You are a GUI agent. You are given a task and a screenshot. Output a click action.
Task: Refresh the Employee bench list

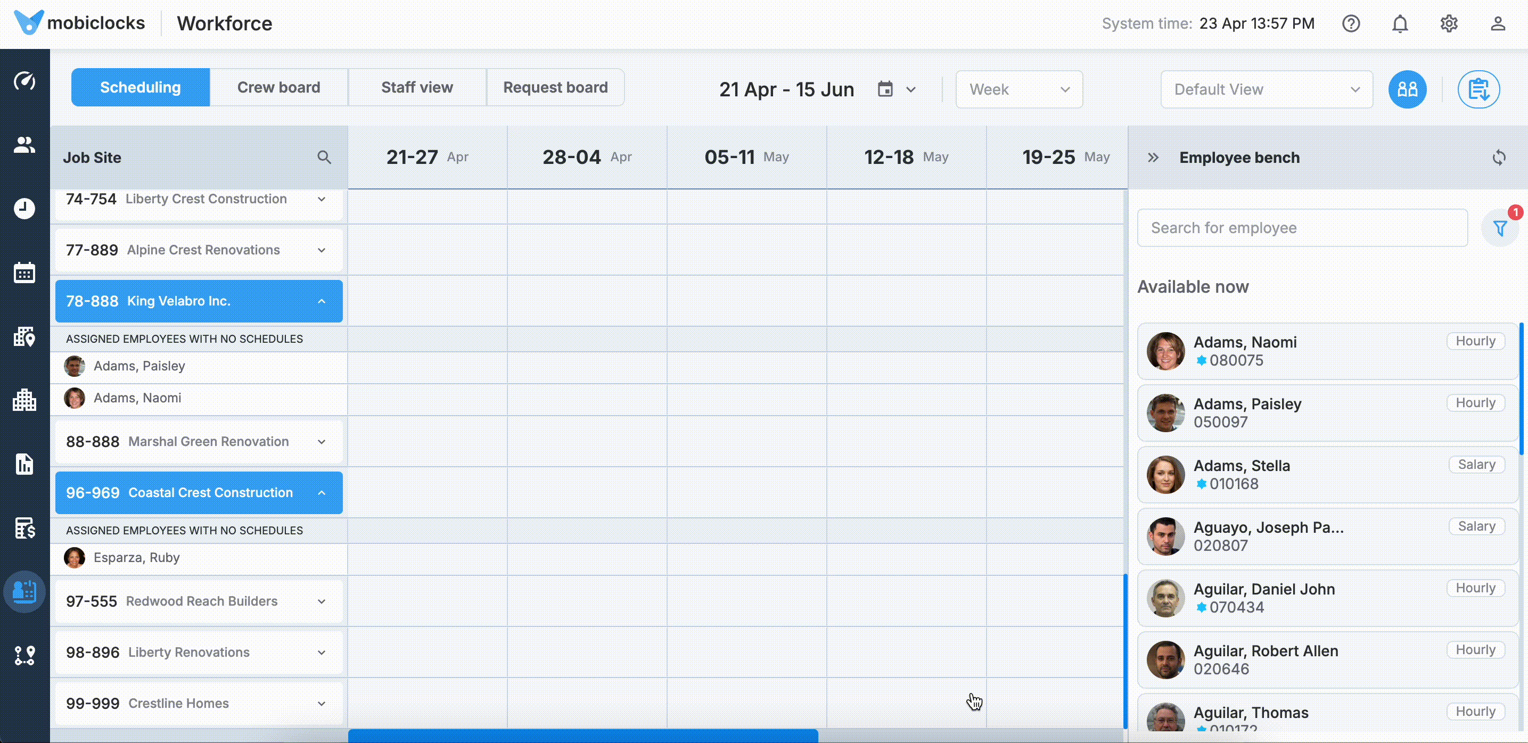1499,158
